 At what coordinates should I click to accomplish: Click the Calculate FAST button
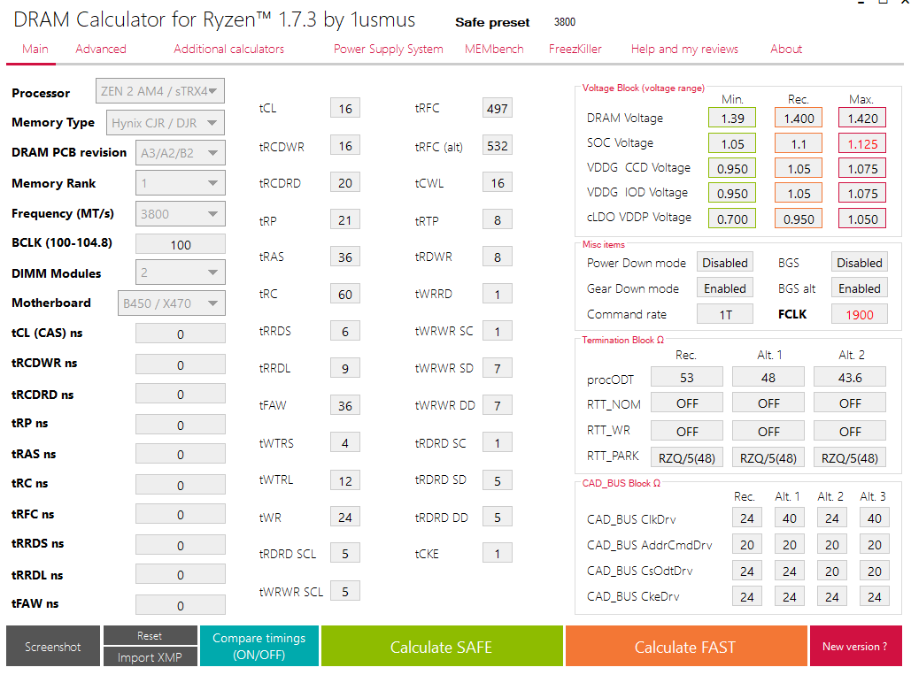(685, 646)
